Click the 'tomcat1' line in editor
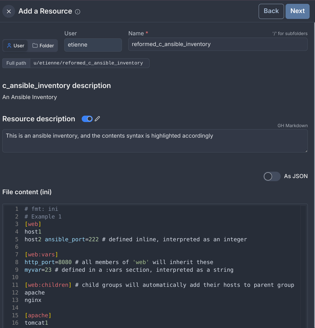 coord(36,323)
